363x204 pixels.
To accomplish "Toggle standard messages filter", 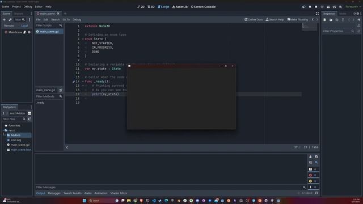I will tap(313, 169).
